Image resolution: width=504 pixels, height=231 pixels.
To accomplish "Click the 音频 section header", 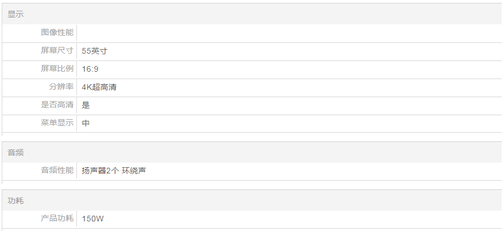I will (16, 152).
